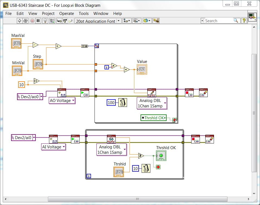Screen dimensions: 260x205
Task: Toggle Highlight Execution lightbulb
Action: [45, 21]
